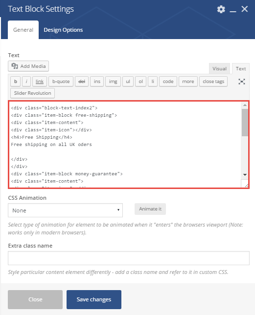Open the CSS Animation dropdown

coord(65,210)
